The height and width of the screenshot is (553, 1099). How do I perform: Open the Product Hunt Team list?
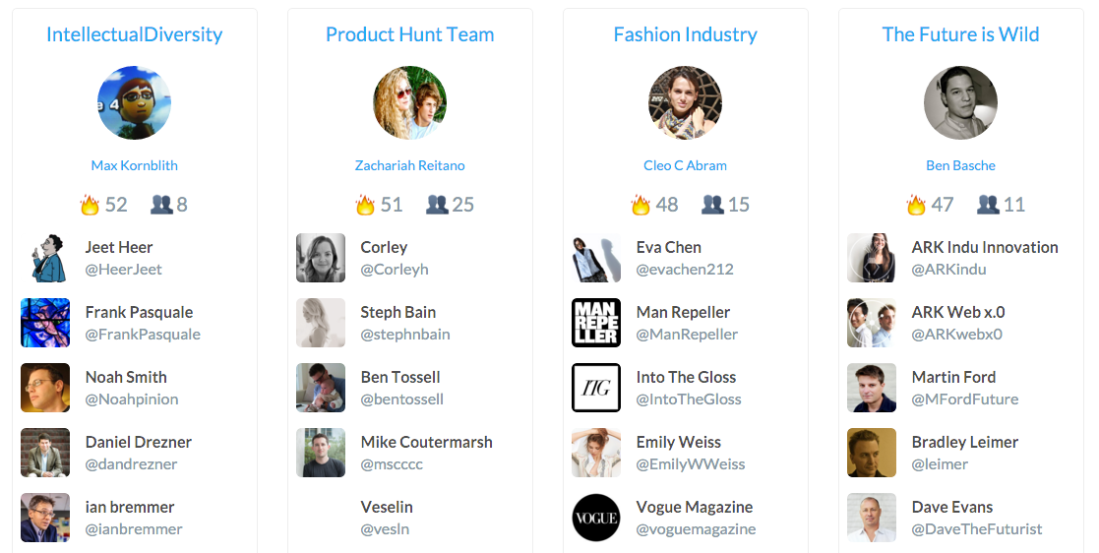tap(410, 34)
